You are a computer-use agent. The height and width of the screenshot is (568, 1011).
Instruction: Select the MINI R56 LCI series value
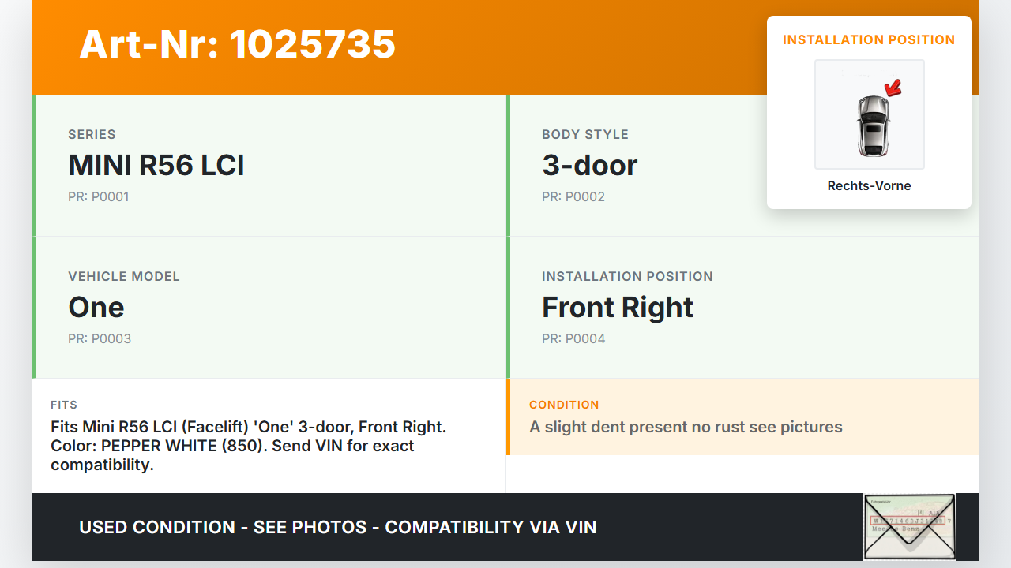[x=156, y=166]
